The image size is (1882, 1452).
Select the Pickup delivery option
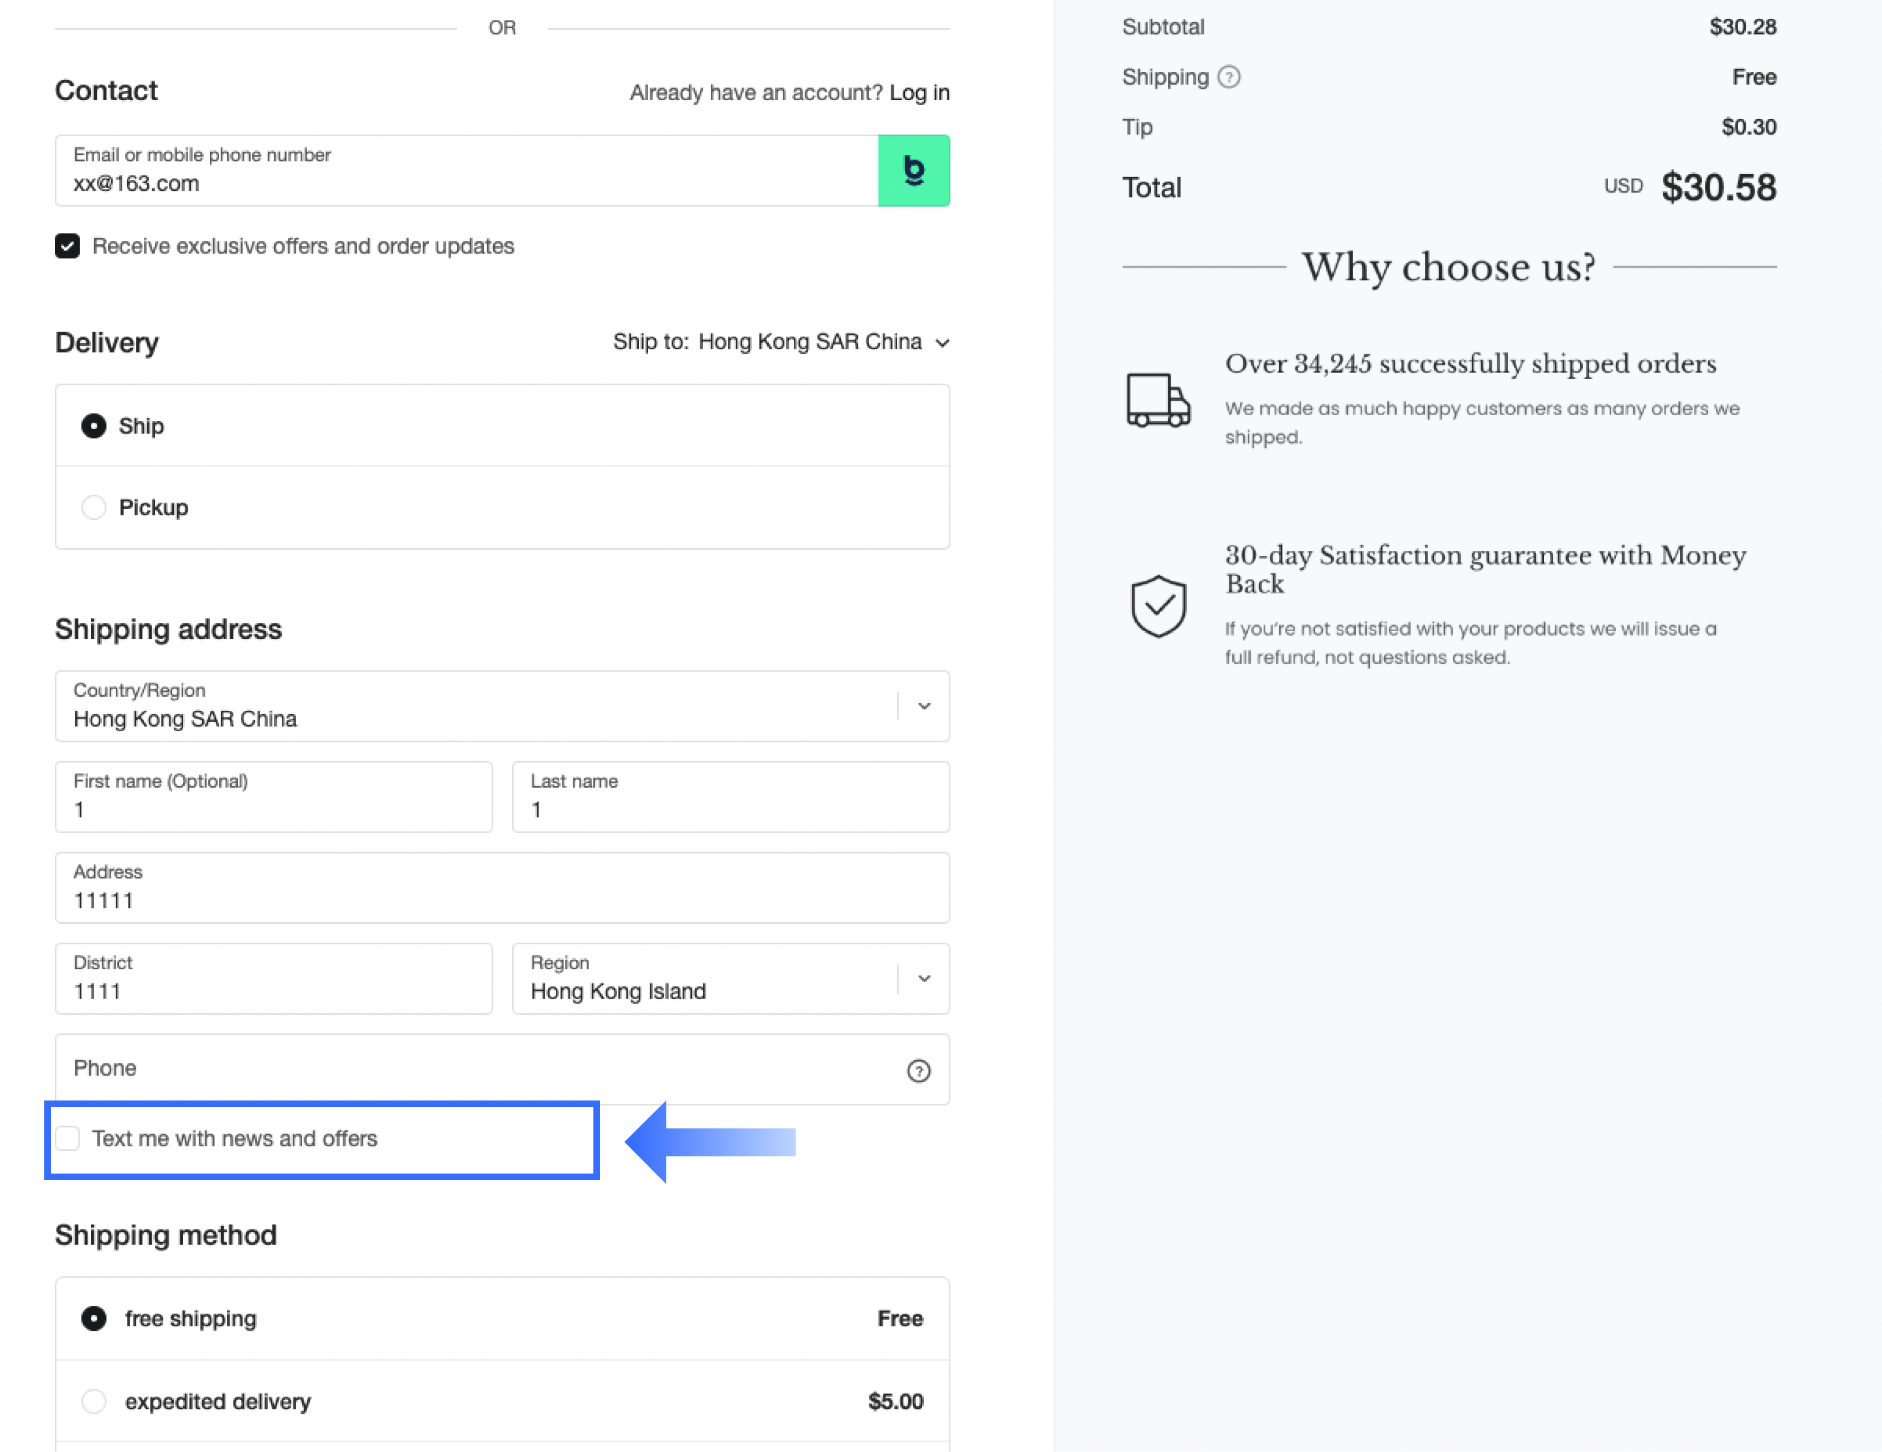click(94, 508)
